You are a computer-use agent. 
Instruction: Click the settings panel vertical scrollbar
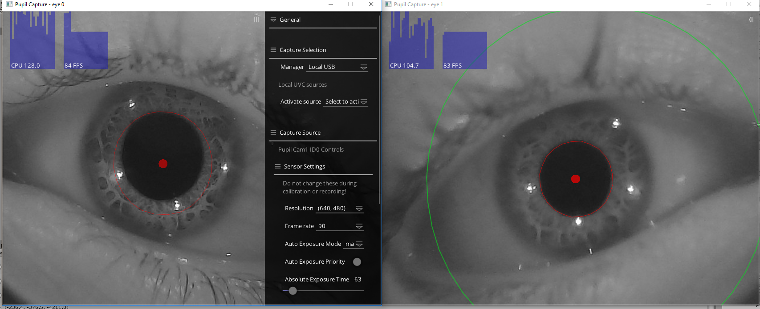379,109
